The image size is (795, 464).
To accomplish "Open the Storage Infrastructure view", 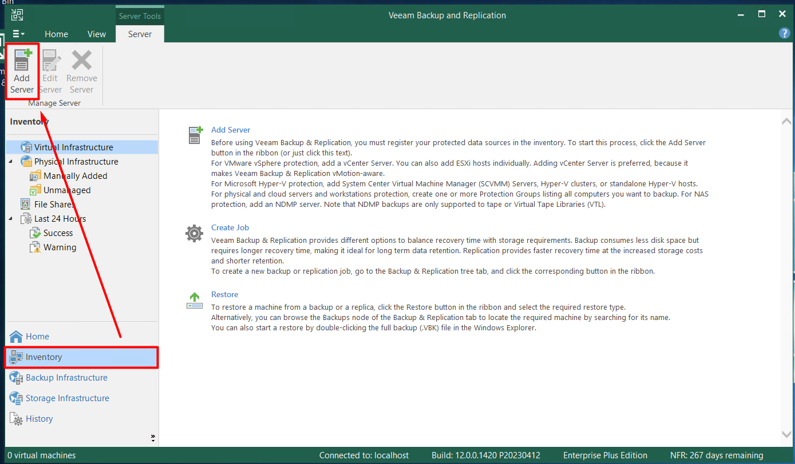I will click(82, 398).
